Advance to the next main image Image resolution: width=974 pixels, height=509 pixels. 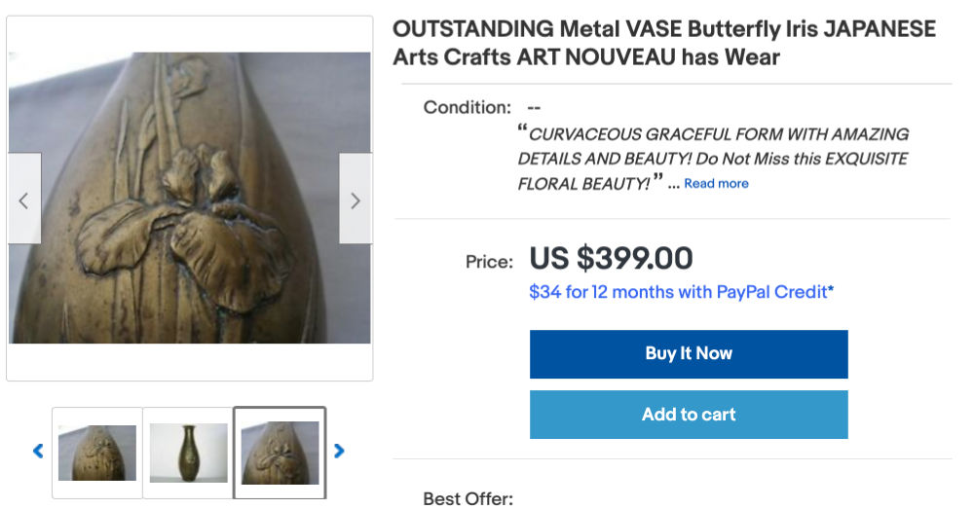[355, 200]
